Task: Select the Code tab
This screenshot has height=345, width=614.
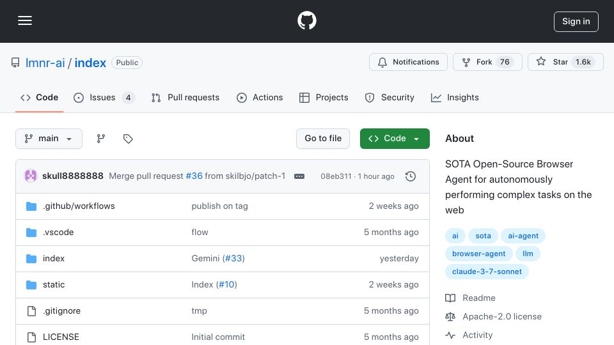Action: click(39, 97)
